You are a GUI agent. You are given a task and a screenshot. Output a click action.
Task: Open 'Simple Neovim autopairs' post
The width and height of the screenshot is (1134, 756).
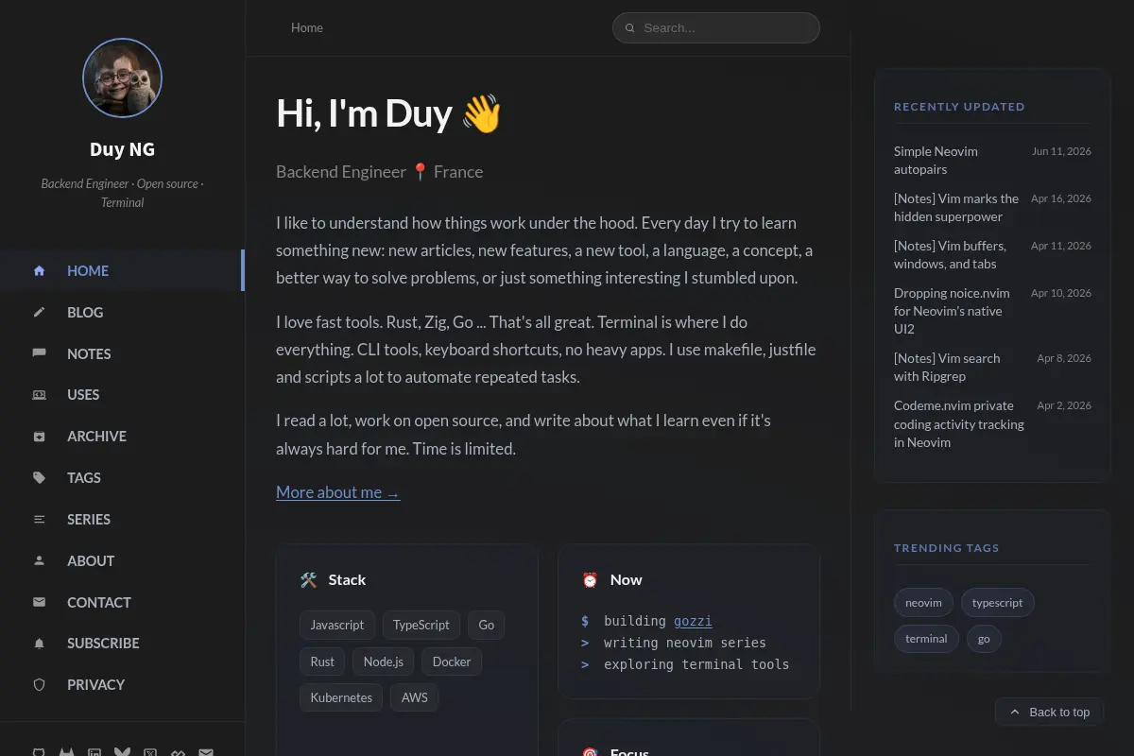(x=958, y=161)
